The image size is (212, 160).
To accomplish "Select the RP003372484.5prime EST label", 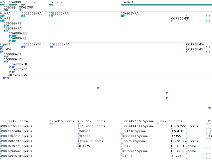I will tap(16, 131).
